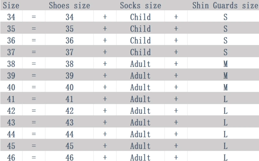Image resolution: width=259 pixels, height=161 pixels.
Task: Click shin guard 'L' in the 41 row
Action: [225, 99]
